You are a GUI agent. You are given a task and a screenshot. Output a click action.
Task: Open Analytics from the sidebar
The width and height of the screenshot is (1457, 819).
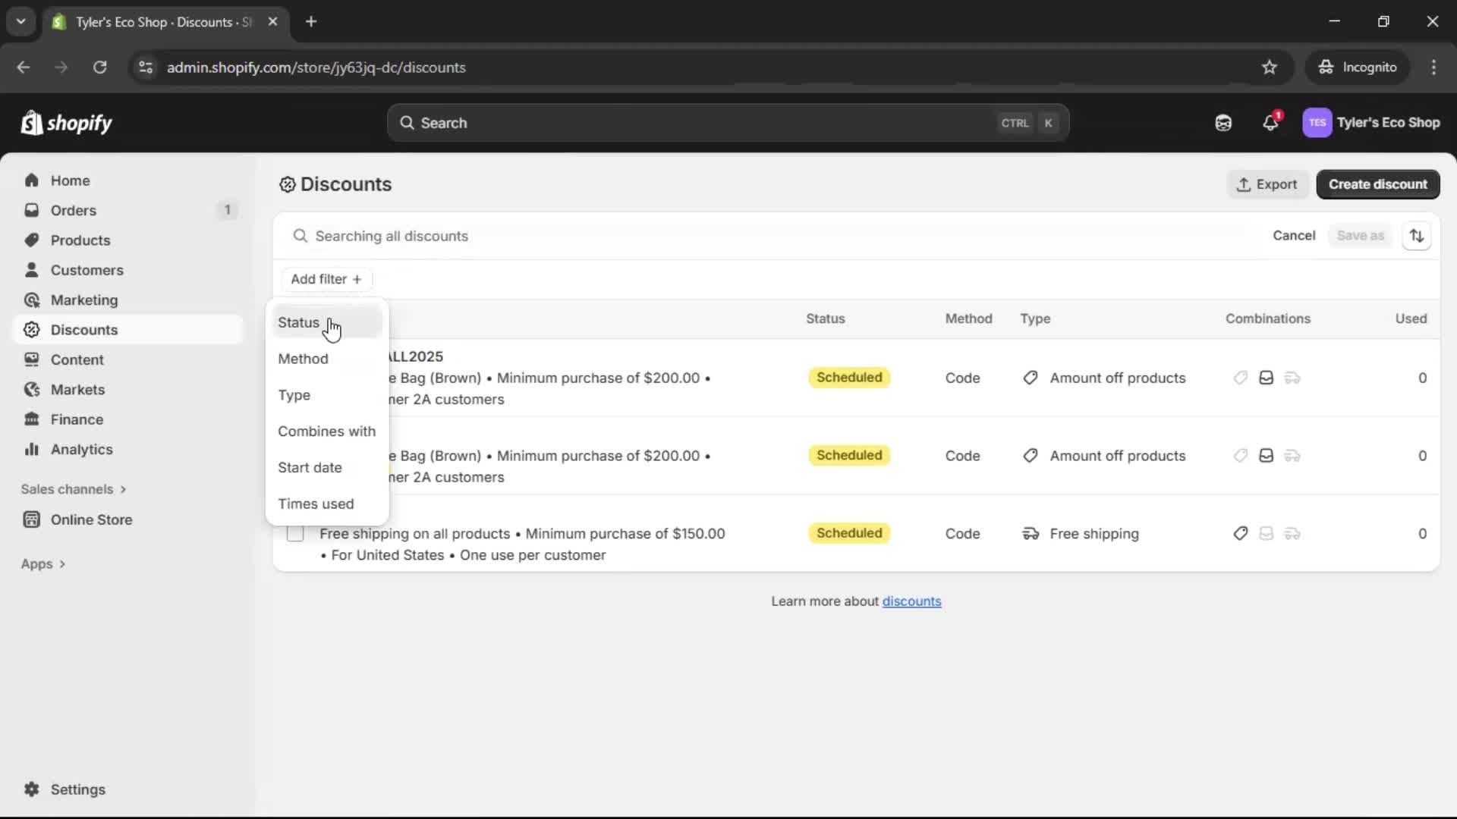(x=80, y=449)
